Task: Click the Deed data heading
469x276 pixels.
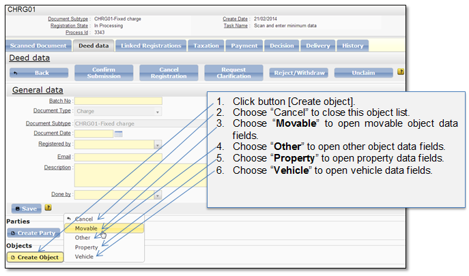Action: click(x=29, y=58)
